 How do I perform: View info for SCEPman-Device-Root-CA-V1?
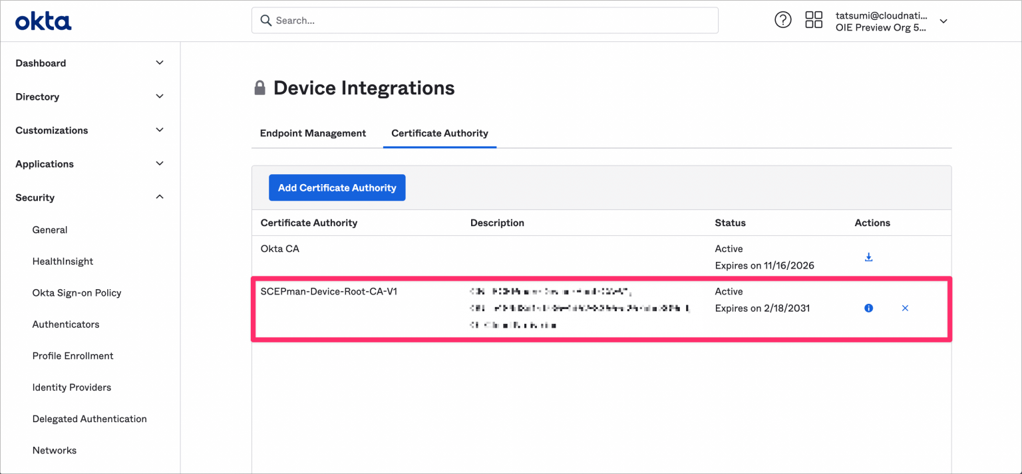point(868,308)
